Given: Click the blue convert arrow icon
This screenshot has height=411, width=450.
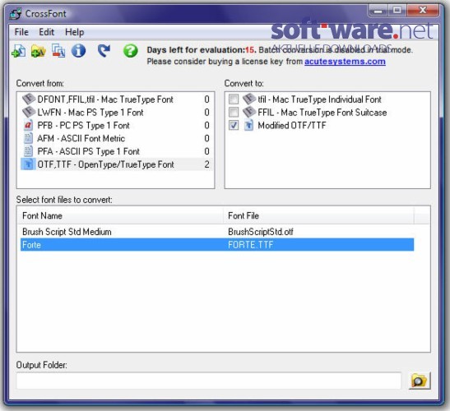Looking at the screenshot, I should tap(104, 50).
